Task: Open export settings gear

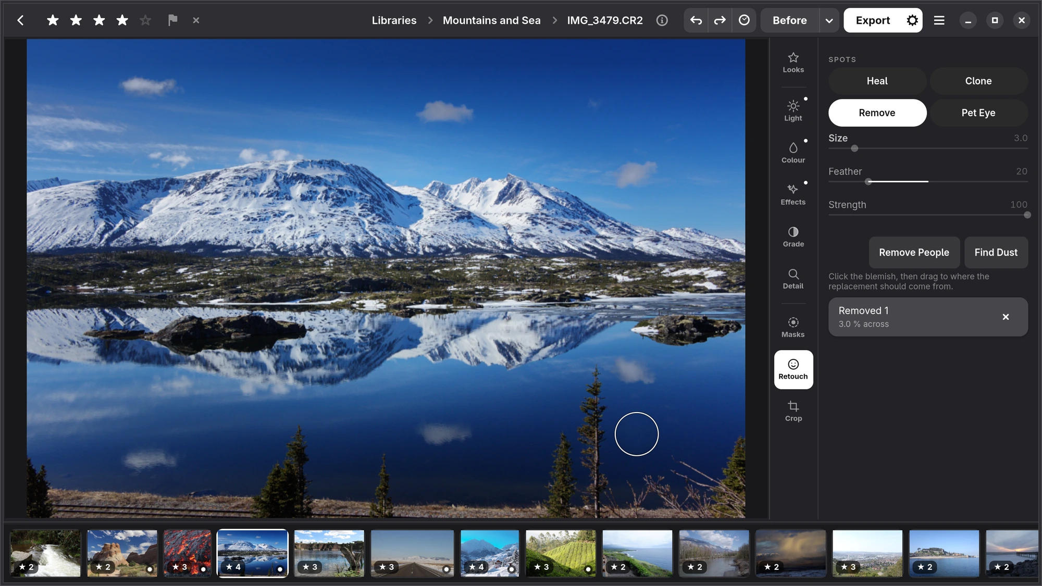Action: click(912, 20)
